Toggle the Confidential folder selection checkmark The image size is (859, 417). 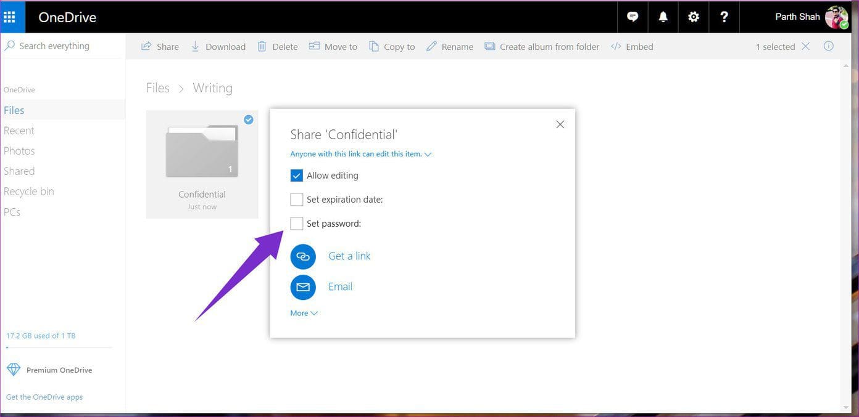(x=249, y=119)
